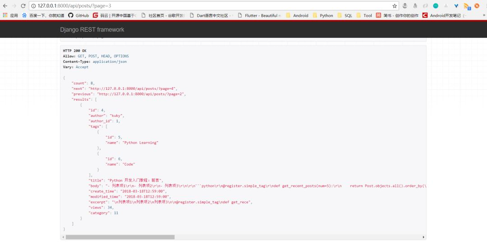Click the "excerpt" line text
Screen dimensions: 487x246
[170, 202]
